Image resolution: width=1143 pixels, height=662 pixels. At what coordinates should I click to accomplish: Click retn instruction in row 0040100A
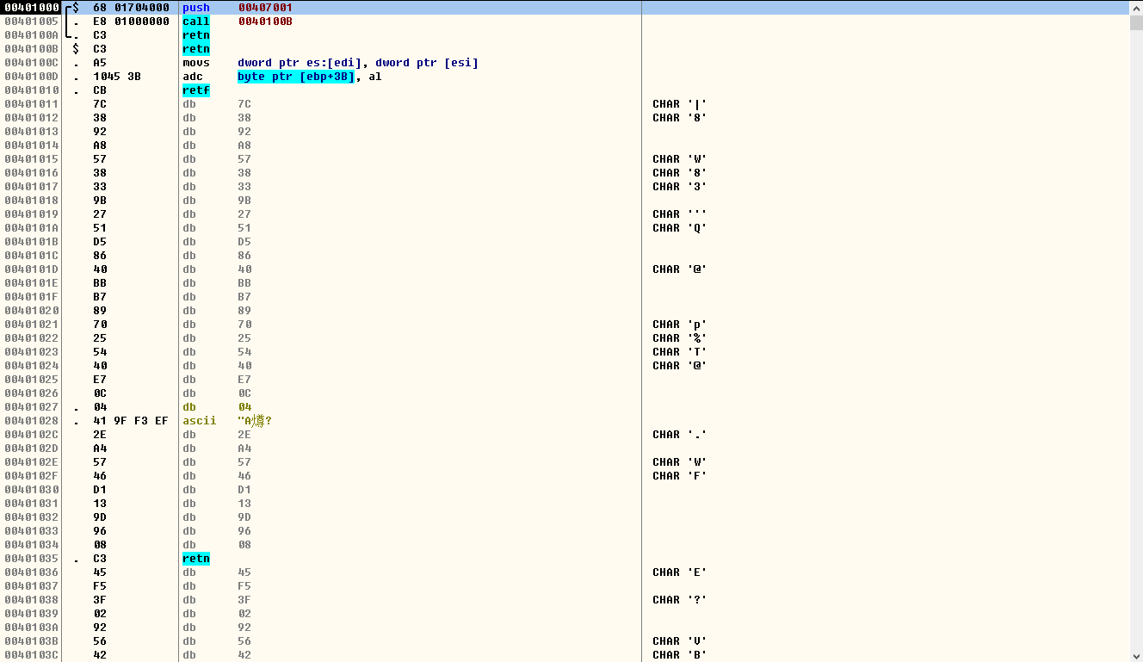pos(195,35)
